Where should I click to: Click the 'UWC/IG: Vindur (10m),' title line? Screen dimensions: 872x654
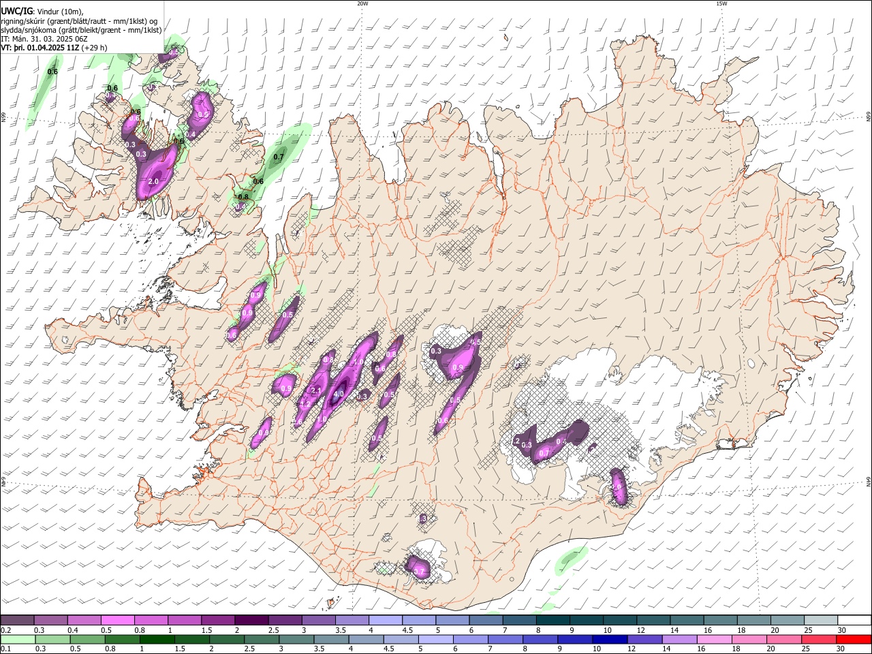coord(42,11)
